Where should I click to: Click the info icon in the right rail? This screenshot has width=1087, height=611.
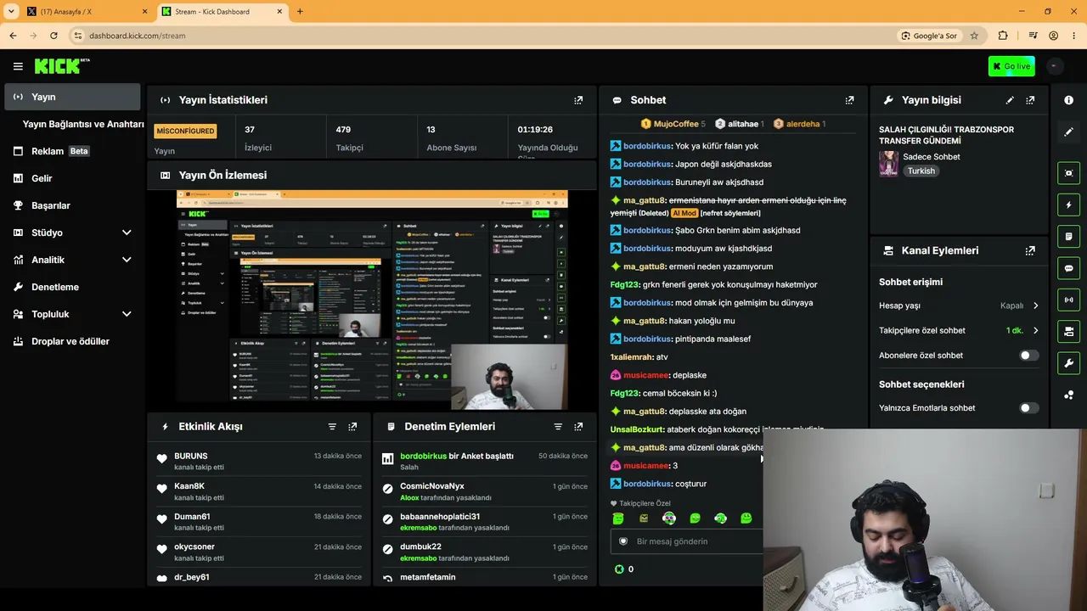pos(1068,100)
